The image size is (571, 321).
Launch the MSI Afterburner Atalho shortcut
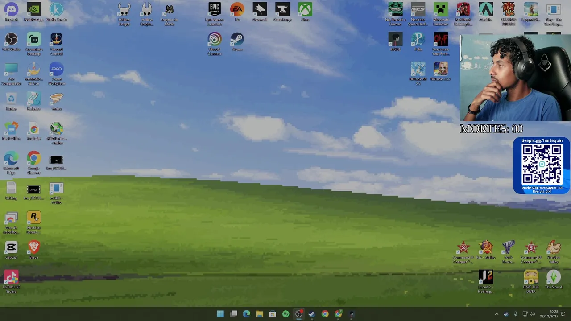tap(56, 133)
